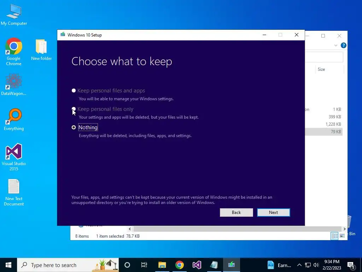Open the DataWagon desktop shortcut
The image size is (362, 272).
[x=14, y=85]
